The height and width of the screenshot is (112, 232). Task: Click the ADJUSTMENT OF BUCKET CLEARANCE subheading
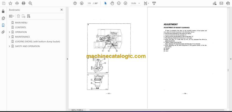177,28
